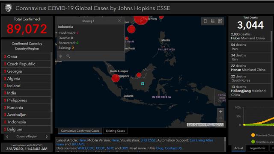Open the DXY data source link
The width and height of the screenshot is (274, 154).
[125, 148]
